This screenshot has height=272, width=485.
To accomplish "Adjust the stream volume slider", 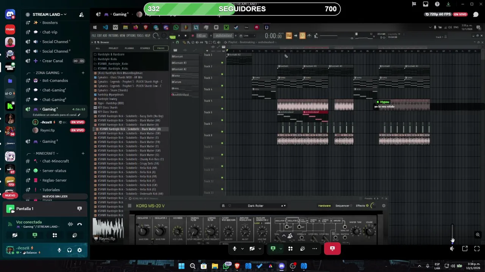I will (x=452, y=233).
